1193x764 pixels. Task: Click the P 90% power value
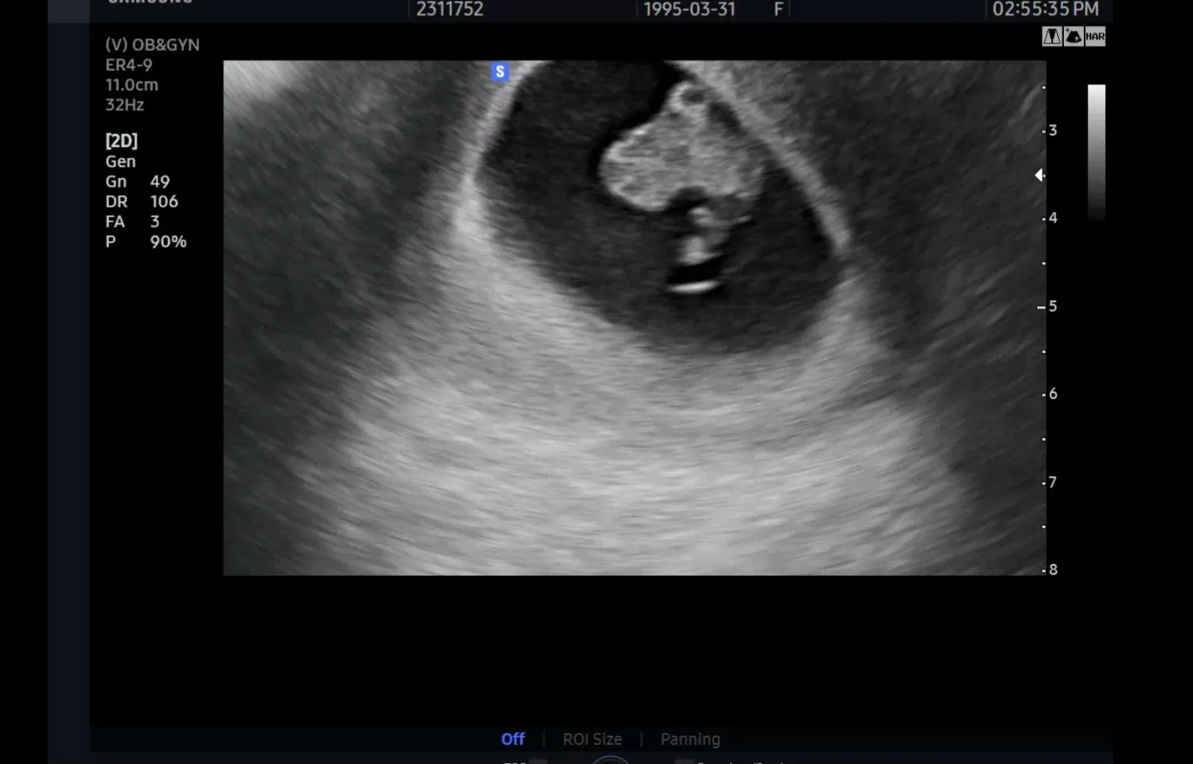click(x=145, y=241)
